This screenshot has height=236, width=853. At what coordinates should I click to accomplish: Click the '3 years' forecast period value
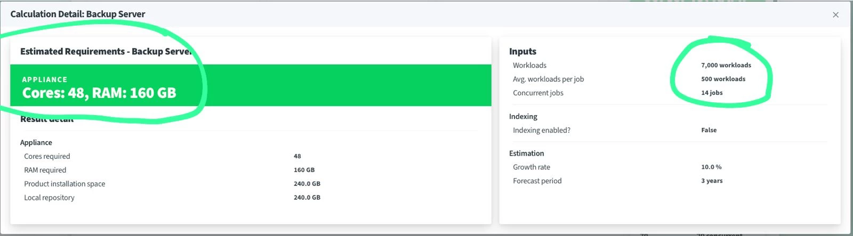pos(712,181)
